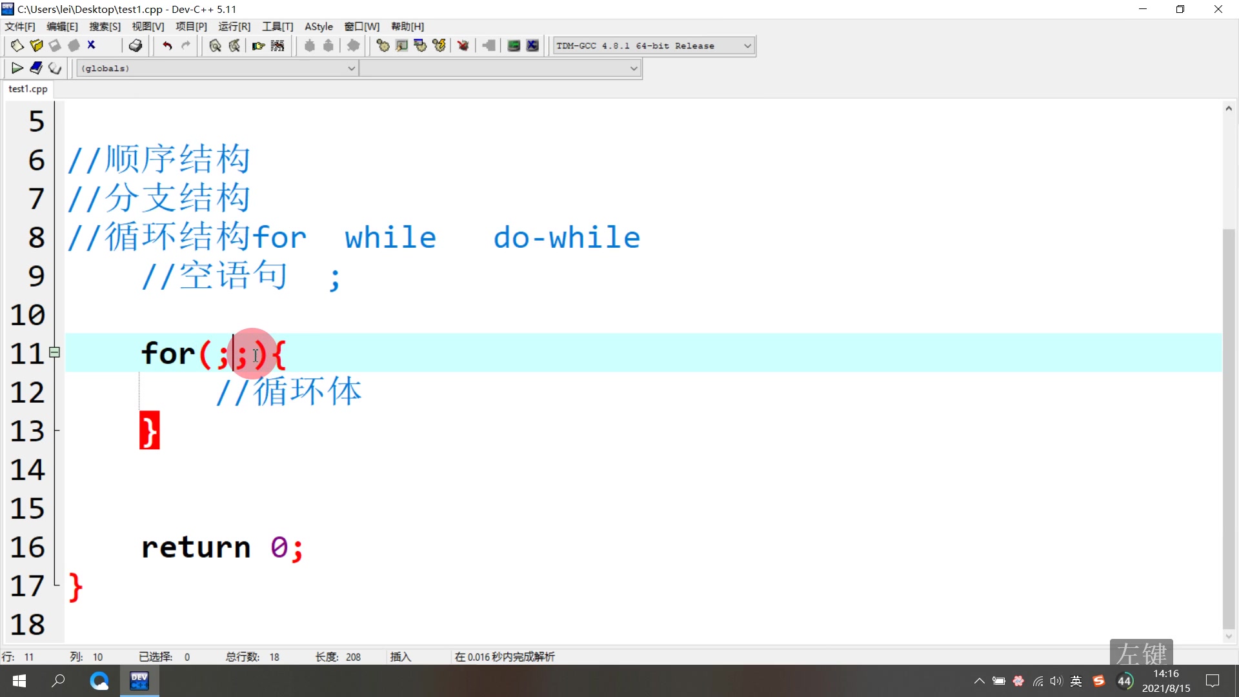Collapse the for loop fold marker
This screenshot has height=697, width=1239.
[x=55, y=352]
